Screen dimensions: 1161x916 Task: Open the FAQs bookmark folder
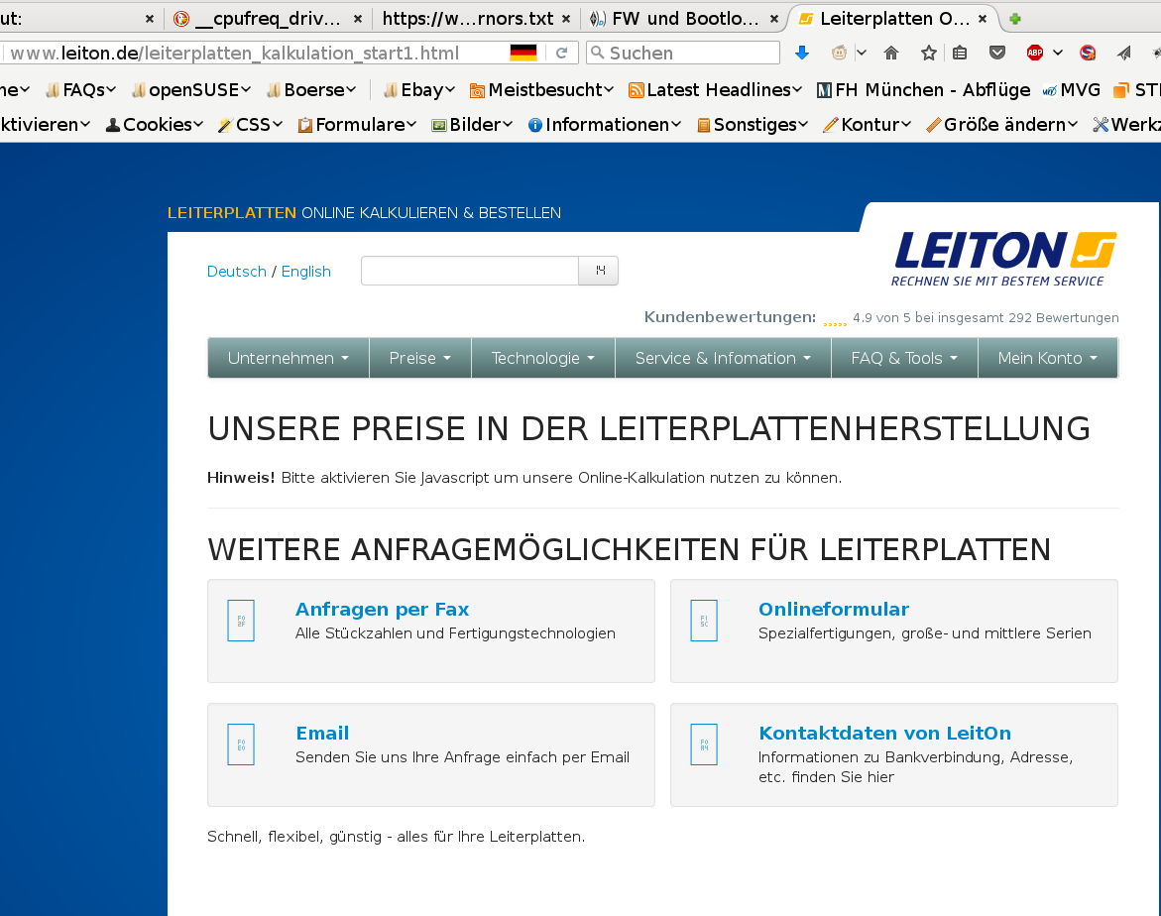(x=80, y=89)
